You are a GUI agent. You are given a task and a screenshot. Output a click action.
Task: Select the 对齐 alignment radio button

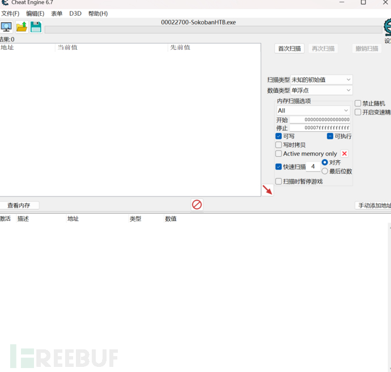pyautogui.click(x=325, y=163)
